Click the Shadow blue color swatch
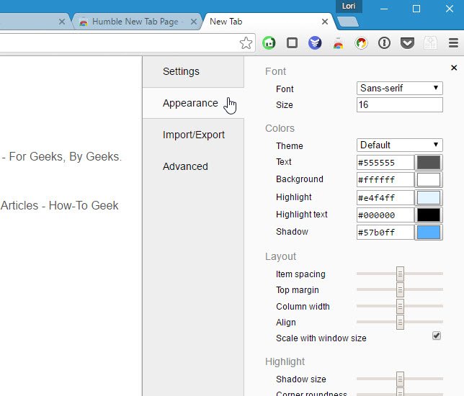Image resolution: width=464 pixels, height=396 pixels. [429, 233]
